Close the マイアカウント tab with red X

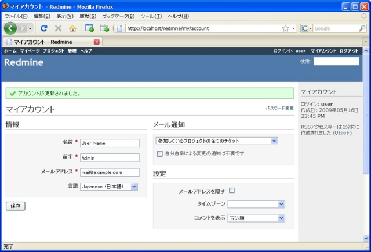pos(97,42)
